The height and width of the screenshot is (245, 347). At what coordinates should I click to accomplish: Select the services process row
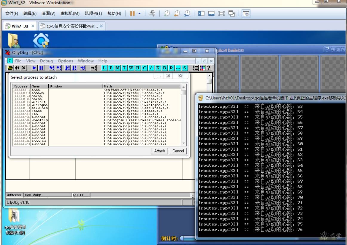tap(97, 108)
